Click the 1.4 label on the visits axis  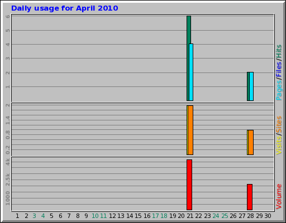coord(8,120)
